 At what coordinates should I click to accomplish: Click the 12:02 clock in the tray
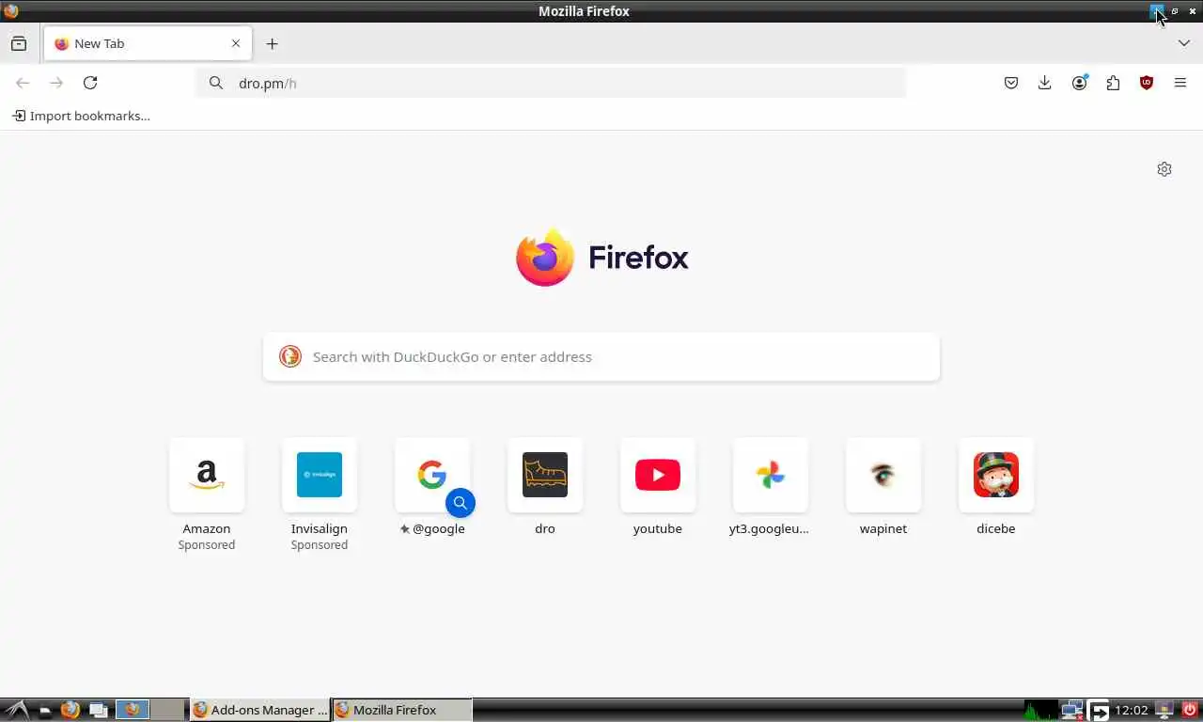1132,710
